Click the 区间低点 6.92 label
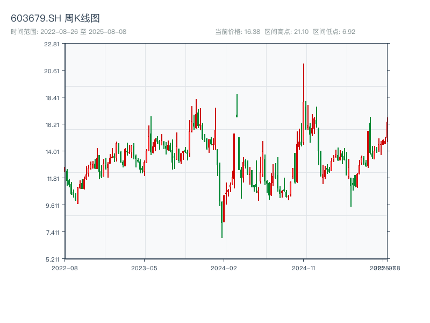Viewport: 430px width, 323px height. tap(334, 32)
